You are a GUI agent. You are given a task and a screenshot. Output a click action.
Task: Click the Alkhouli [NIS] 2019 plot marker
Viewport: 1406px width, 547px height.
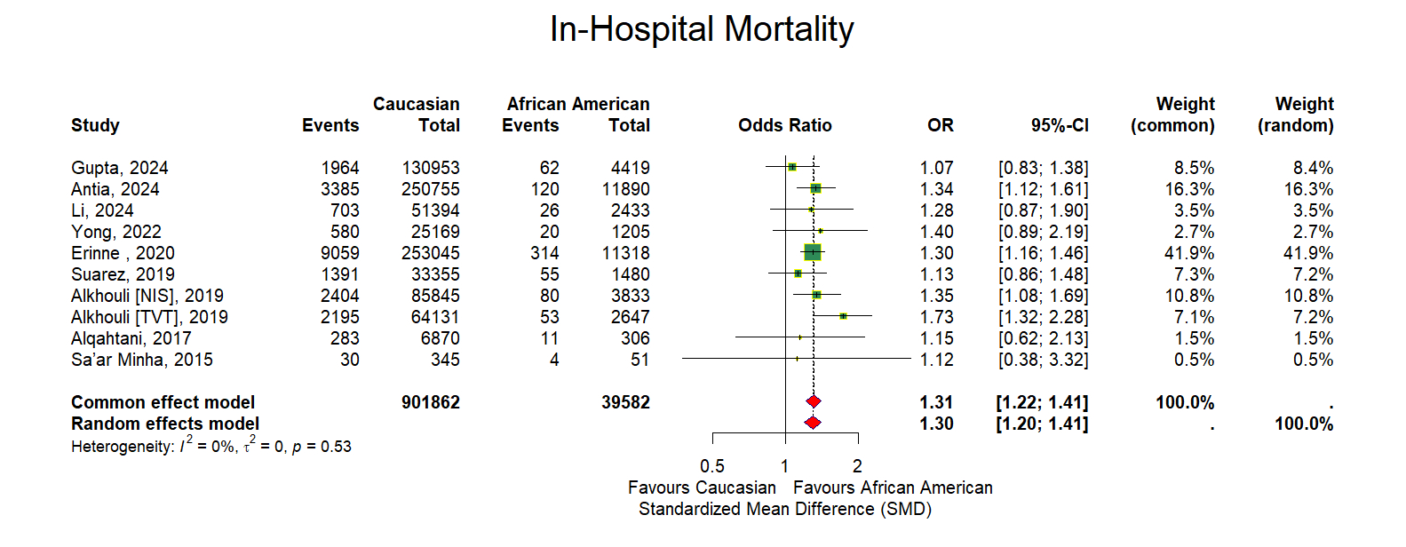(816, 295)
